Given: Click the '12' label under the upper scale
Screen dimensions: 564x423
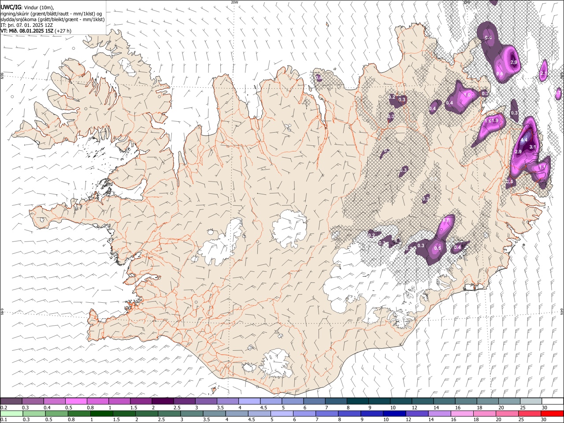Looking at the screenshot, I should [414, 408].
